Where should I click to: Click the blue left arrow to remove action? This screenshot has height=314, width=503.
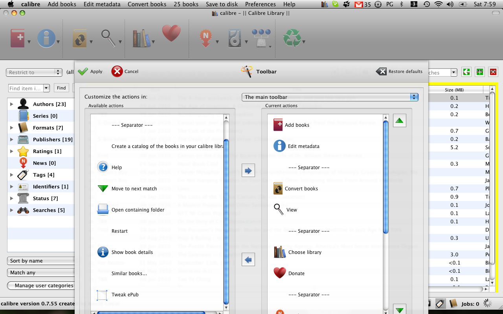(248, 259)
